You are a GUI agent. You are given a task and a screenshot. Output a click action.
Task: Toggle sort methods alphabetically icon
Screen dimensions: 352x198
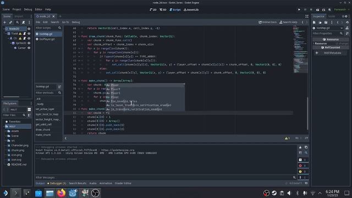pos(59,87)
